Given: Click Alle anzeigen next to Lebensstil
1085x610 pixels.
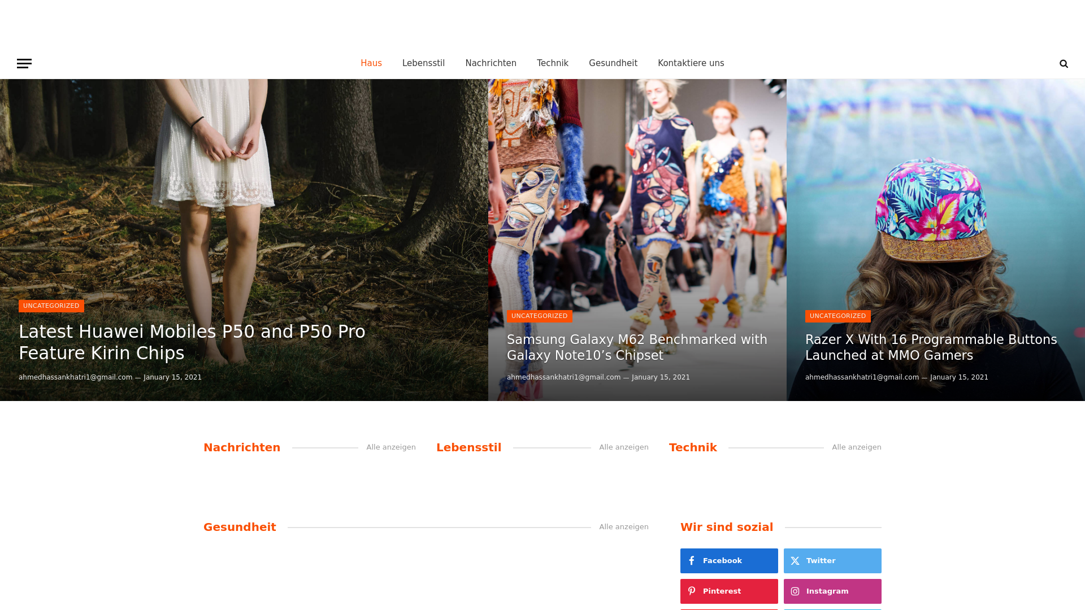Looking at the screenshot, I should coord(624,447).
